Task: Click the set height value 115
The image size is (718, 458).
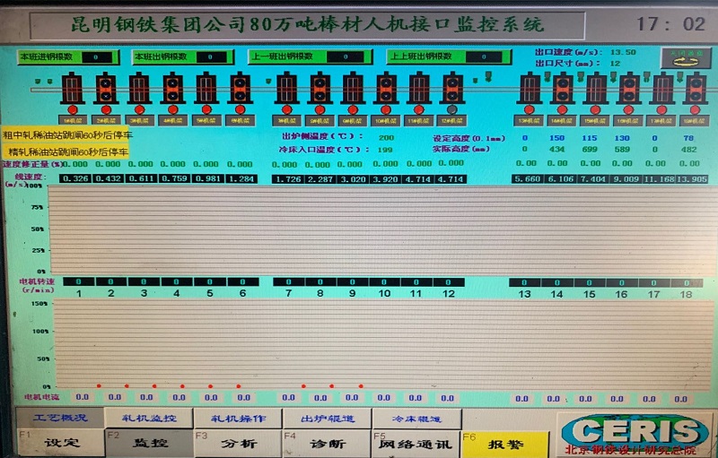Action: click(590, 138)
